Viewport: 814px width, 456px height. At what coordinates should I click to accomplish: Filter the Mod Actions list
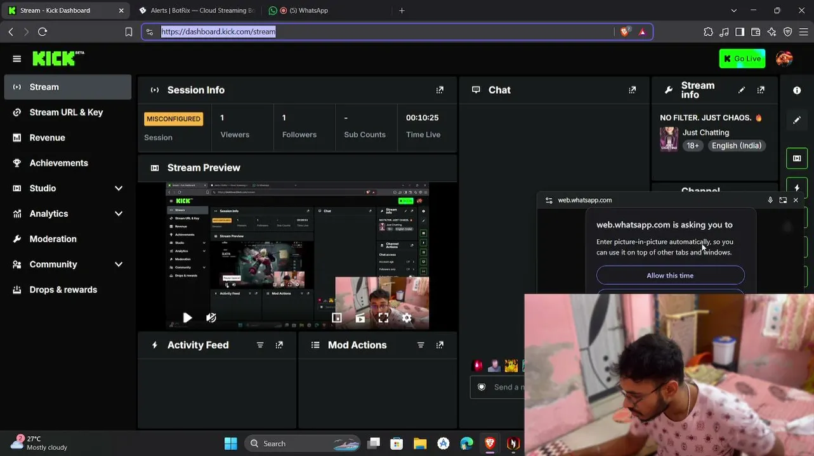tap(421, 345)
